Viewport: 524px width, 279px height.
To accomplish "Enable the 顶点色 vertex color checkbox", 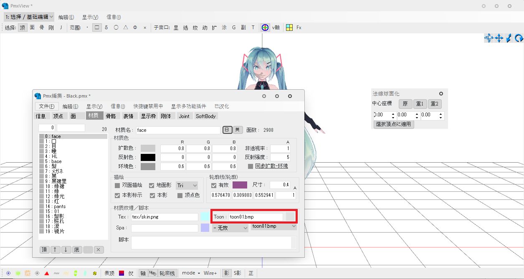I will [180, 195].
